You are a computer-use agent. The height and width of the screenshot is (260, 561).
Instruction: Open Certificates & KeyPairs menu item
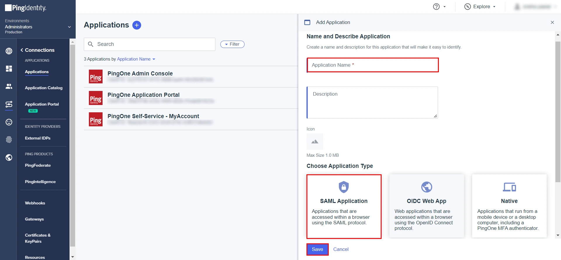point(38,238)
